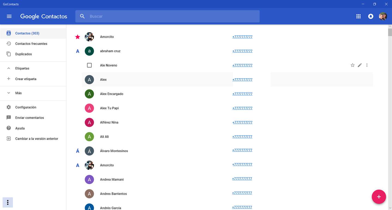This screenshot has width=392, height=210.
Task: Click Andres Barrientos phone number link
Action: point(242,193)
